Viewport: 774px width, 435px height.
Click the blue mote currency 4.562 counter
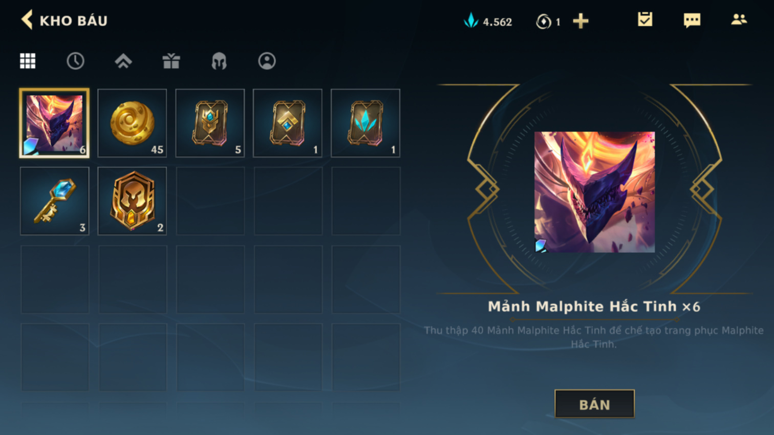click(x=487, y=21)
